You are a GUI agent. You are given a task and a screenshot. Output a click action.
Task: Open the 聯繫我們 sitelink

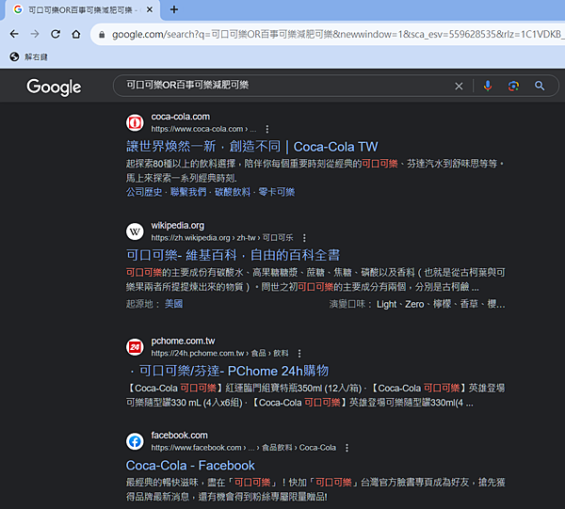click(188, 192)
